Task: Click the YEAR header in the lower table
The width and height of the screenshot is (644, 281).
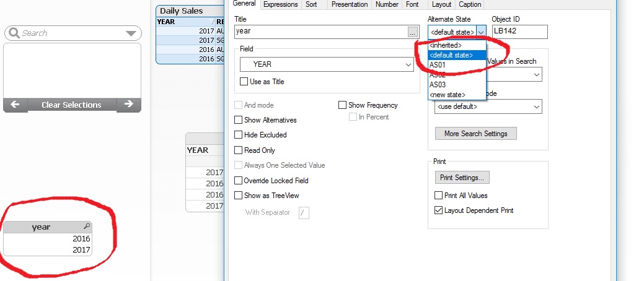Action: (x=198, y=150)
